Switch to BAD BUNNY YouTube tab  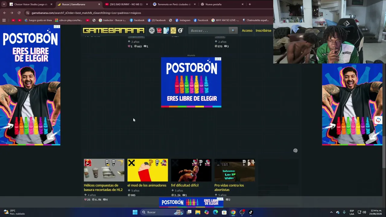point(126,4)
